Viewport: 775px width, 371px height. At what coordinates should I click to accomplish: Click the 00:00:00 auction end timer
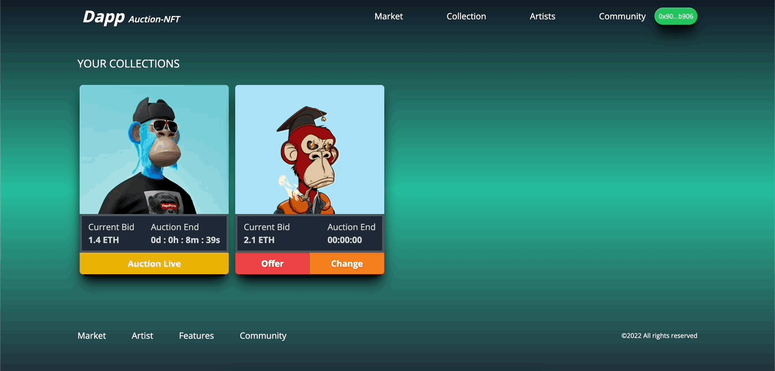tap(344, 240)
